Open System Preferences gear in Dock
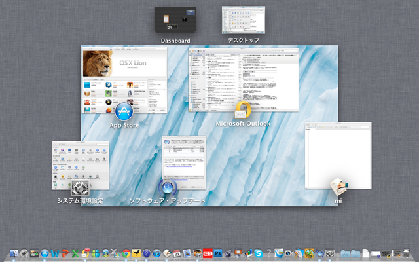Viewport: 419px width, 262px height. click(330, 253)
